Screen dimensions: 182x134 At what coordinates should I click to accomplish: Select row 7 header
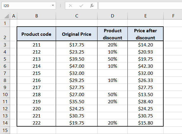[x=5, y=73]
